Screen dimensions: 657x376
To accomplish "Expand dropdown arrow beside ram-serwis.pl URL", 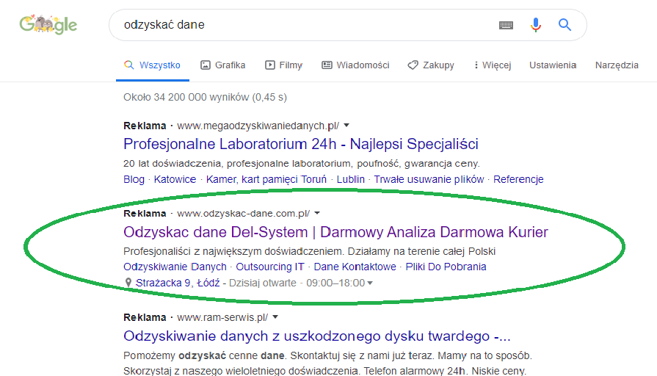I will 275,317.
